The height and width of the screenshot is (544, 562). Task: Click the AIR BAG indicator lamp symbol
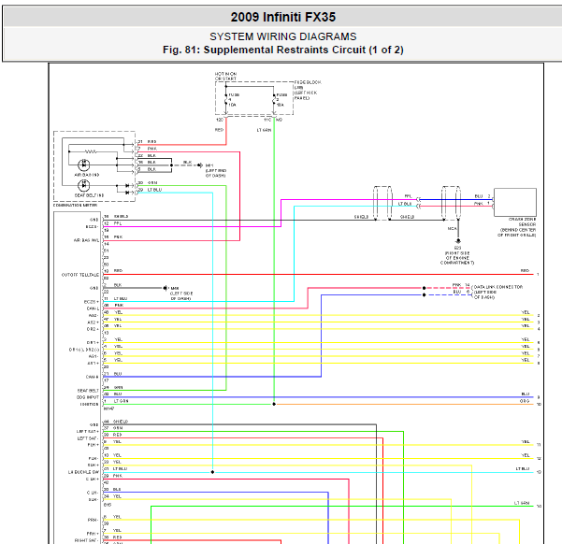(x=84, y=165)
